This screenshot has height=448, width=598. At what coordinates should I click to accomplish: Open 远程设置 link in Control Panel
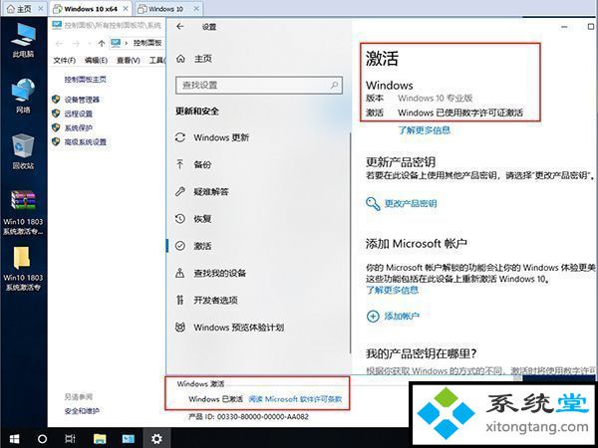pyautogui.click(x=78, y=113)
